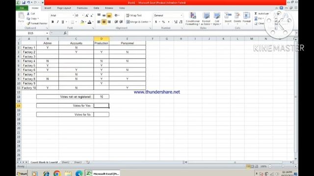Set Top Align vertical alignment
The image size is (314, 176).
coord(99,15)
